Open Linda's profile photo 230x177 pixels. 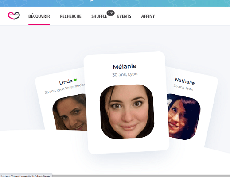[x=70, y=112]
